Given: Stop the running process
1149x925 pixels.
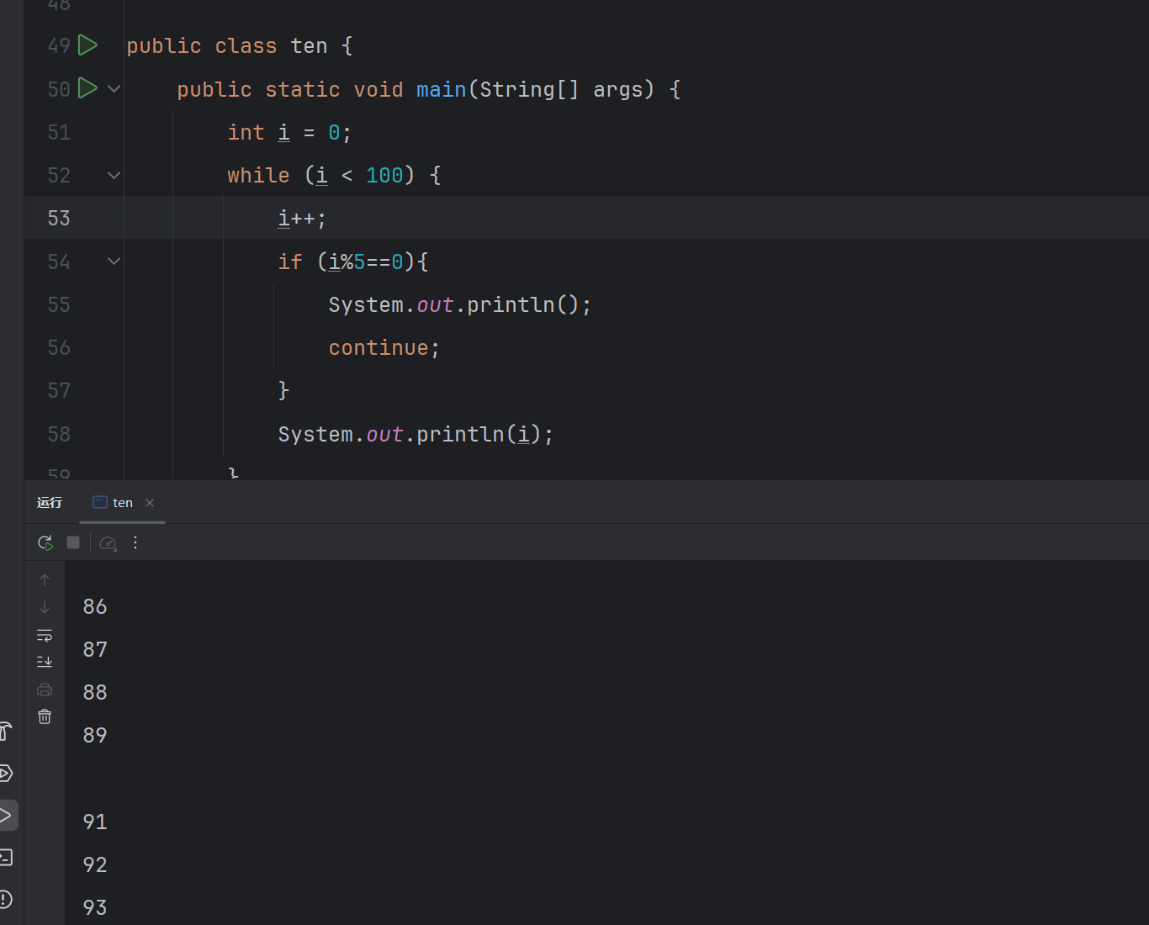Looking at the screenshot, I should tap(73, 542).
